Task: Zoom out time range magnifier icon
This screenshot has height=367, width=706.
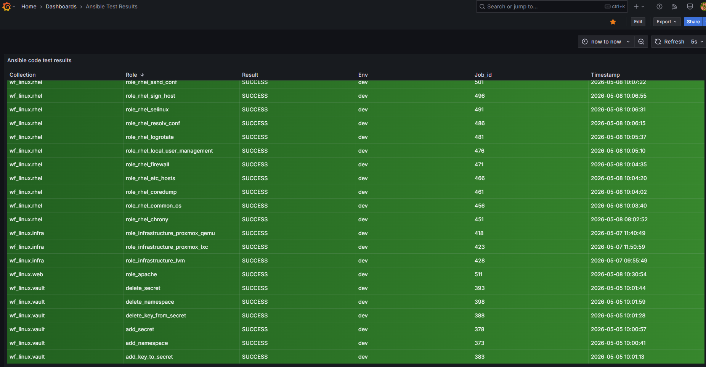Action: [641, 42]
